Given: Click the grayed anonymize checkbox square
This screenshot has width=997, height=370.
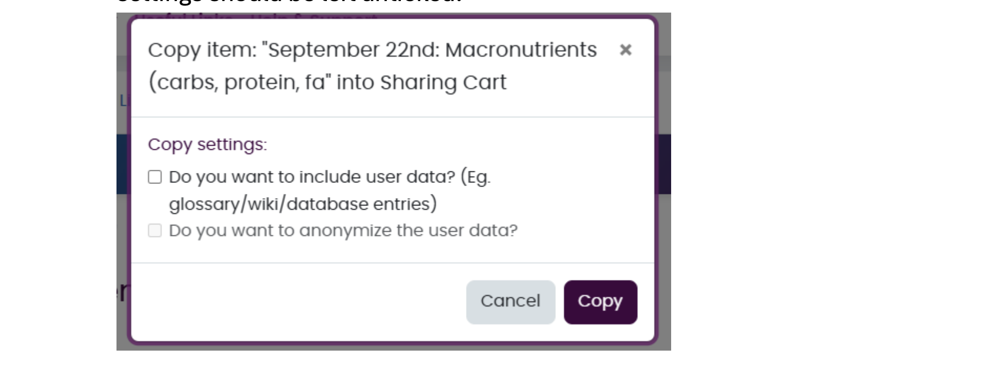Looking at the screenshot, I should click(x=155, y=231).
